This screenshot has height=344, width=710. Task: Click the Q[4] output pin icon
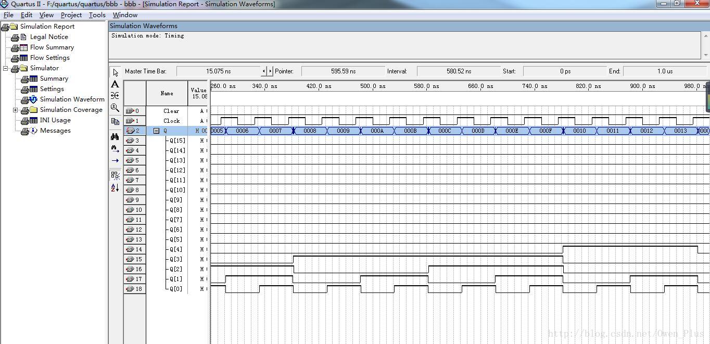coord(130,249)
